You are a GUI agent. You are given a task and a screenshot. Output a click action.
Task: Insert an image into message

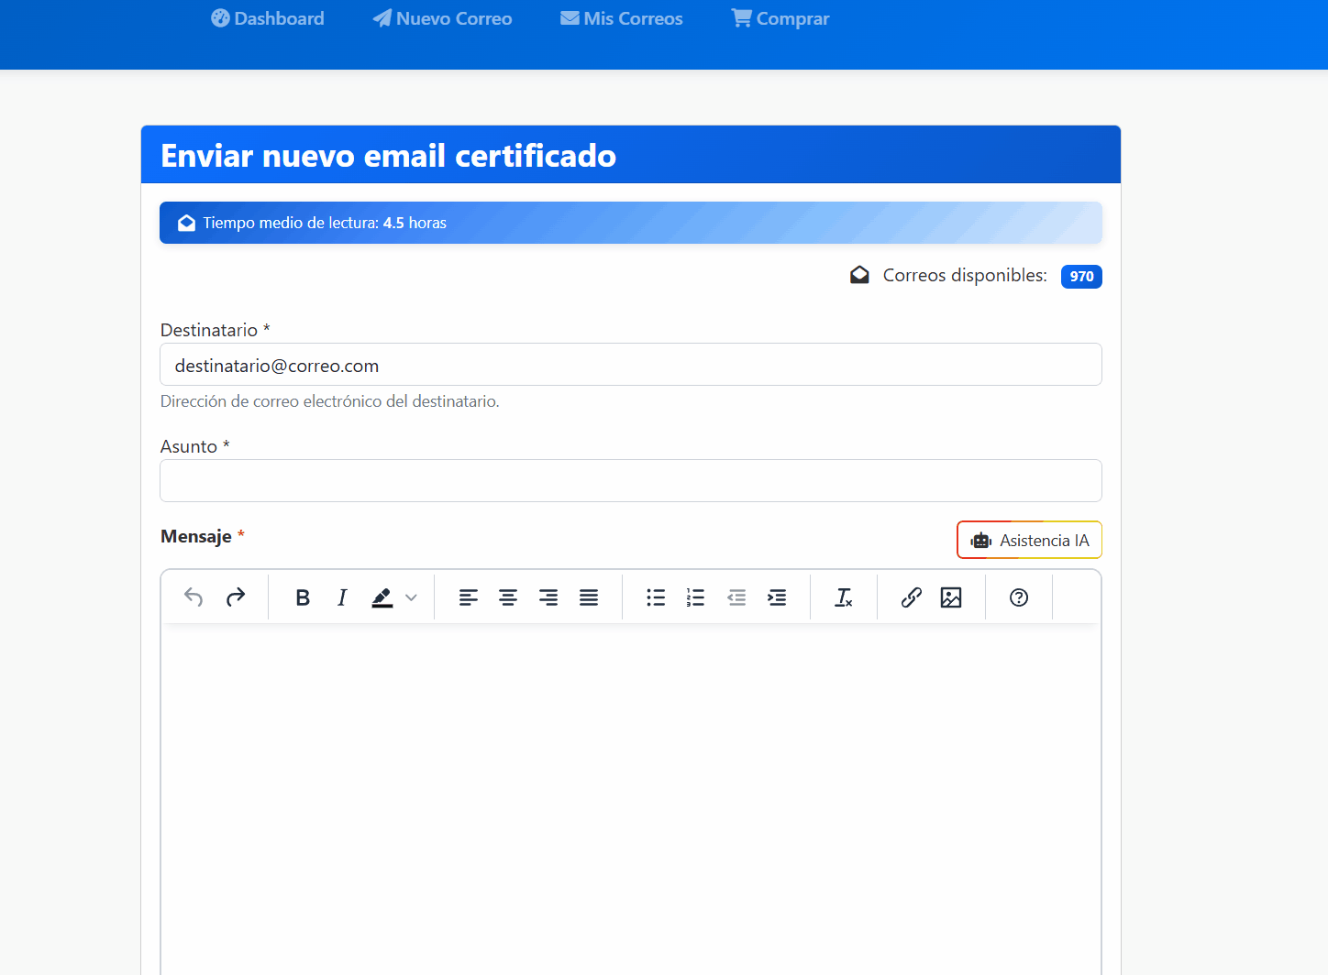click(x=951, y=597)
